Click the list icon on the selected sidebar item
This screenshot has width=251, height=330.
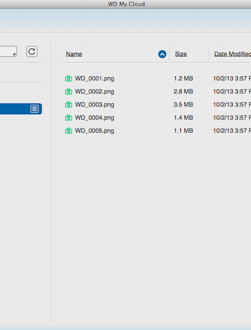[x=35, y=109]
